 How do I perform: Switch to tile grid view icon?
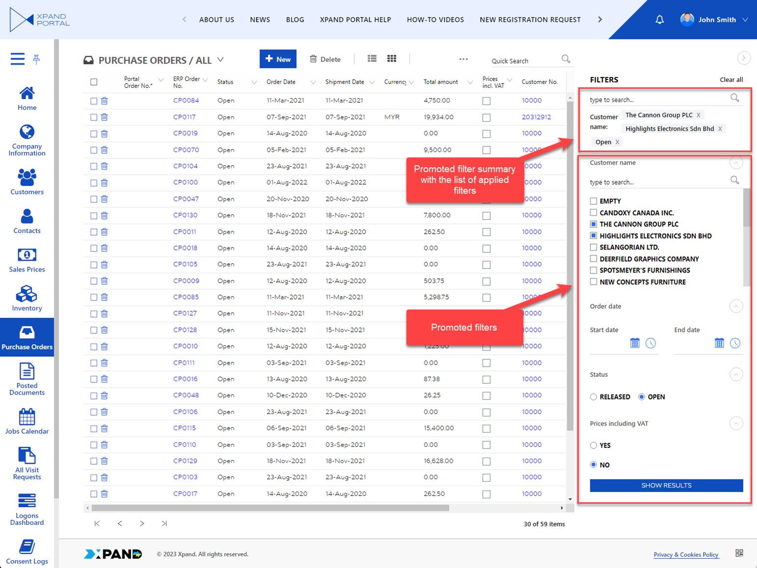tap(392, 59)
